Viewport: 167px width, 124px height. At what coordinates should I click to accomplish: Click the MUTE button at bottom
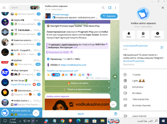click(x=81, y=114)
